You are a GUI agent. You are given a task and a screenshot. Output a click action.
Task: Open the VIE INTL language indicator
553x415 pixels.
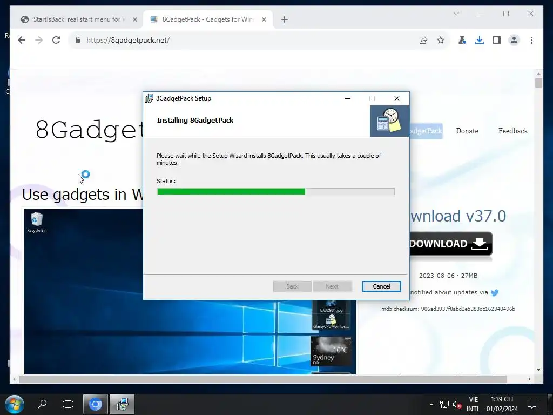pyautogui.click(x=473, y=404)
